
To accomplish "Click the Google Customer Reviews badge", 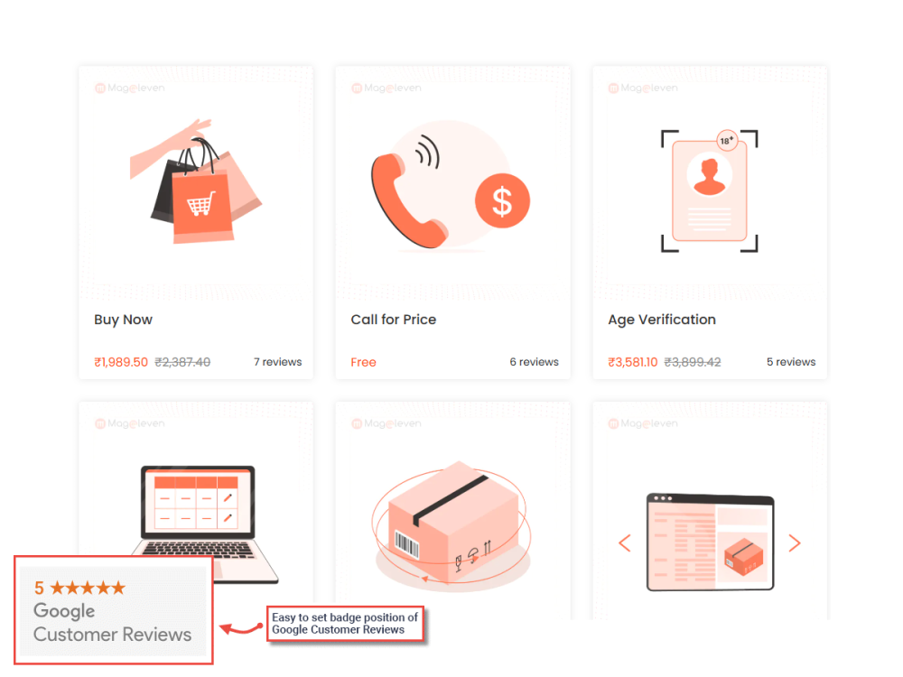I will tap(113, 611).
